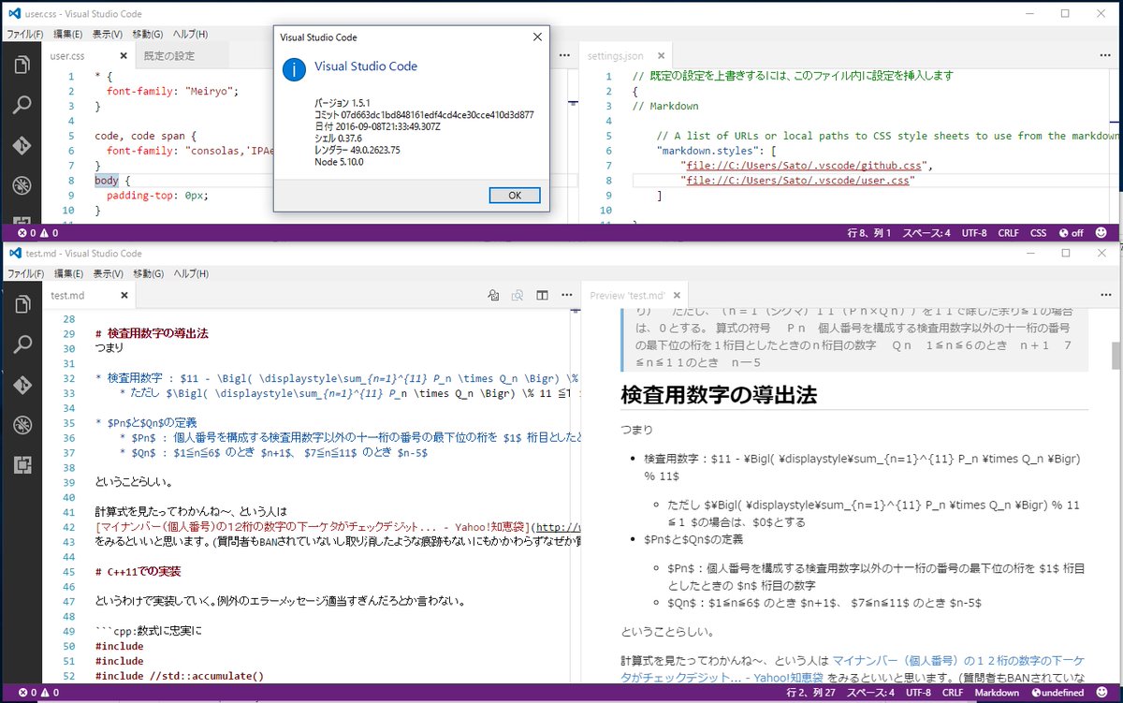
Task: Change CRLF line ending in the test.md window
Action: (x=953, y=693)
